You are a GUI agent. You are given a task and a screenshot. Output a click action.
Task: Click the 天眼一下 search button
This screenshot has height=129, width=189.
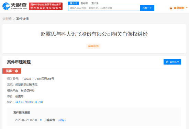[147, 8]
